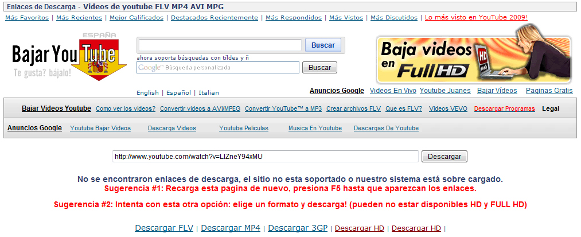The width and height of the screenshot is (581, 237).
Task: Click the Descargar FLV link
Action: point(164,228)
